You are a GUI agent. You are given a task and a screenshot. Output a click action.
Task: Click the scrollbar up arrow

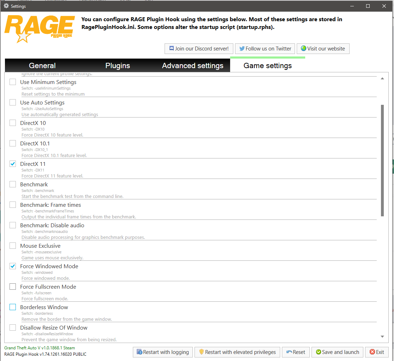tap(382, 78)
